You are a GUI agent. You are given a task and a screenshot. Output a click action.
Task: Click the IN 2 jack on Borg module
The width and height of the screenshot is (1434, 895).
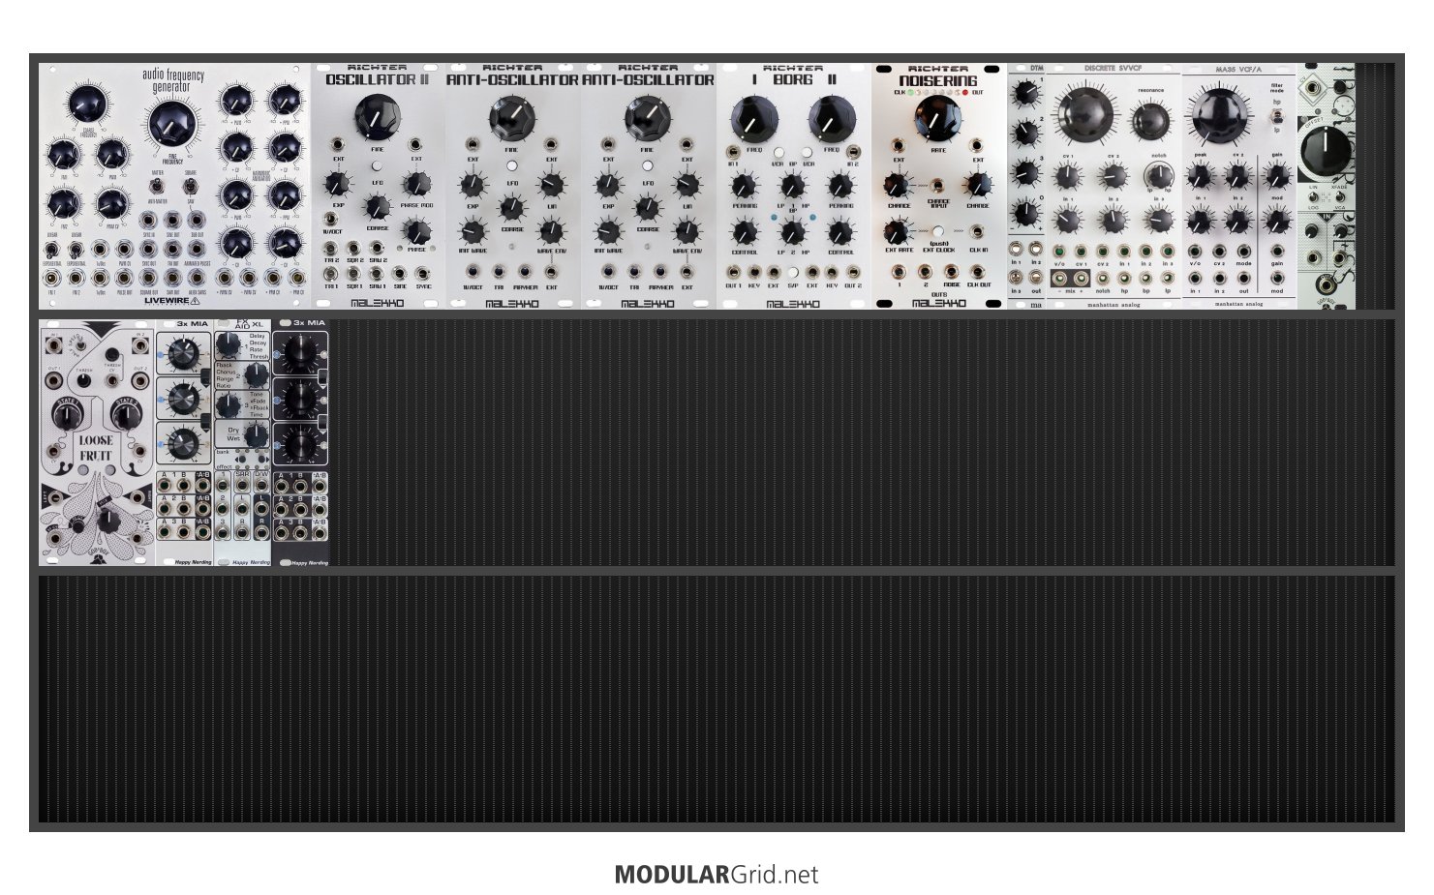pyautogui.click(x=853, y=152)
